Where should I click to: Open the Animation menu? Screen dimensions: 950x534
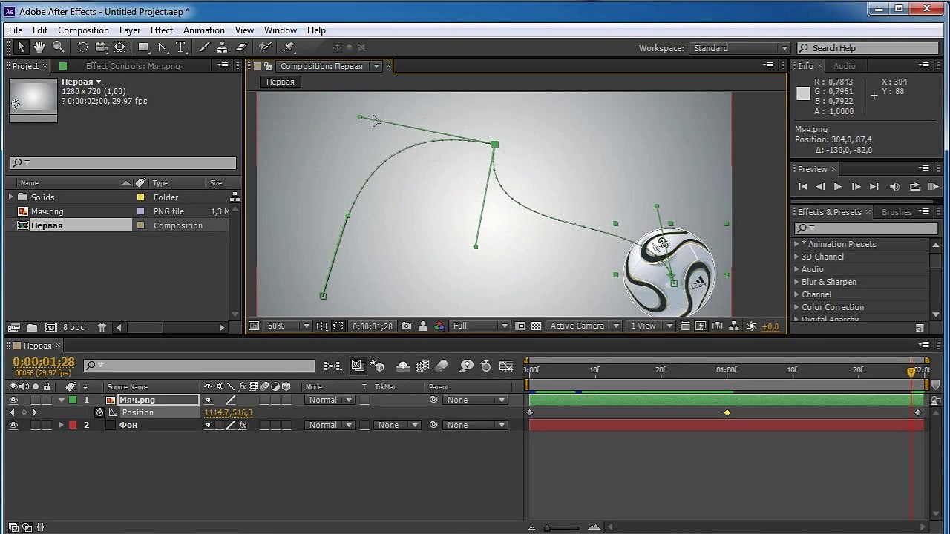tap(204, 30)
